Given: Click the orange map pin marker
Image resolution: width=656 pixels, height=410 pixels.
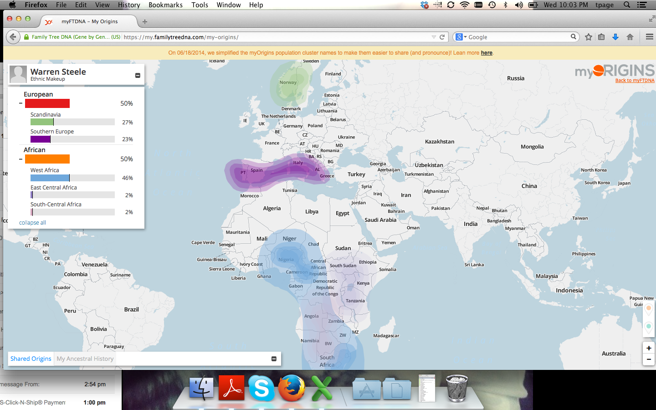Looking at the screenshot, I should pyautogui.click(x=649, y=309).
